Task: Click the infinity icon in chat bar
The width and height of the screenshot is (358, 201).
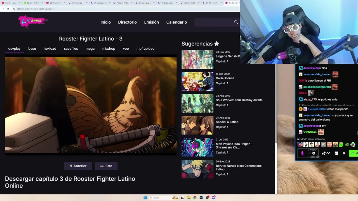Action: (x=328, y=153)
